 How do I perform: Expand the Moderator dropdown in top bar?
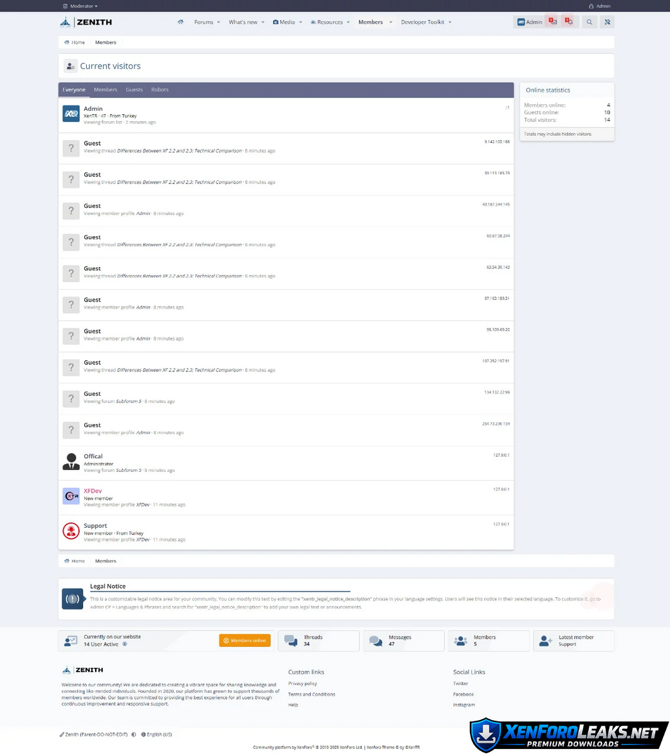[x=81, y=6]
